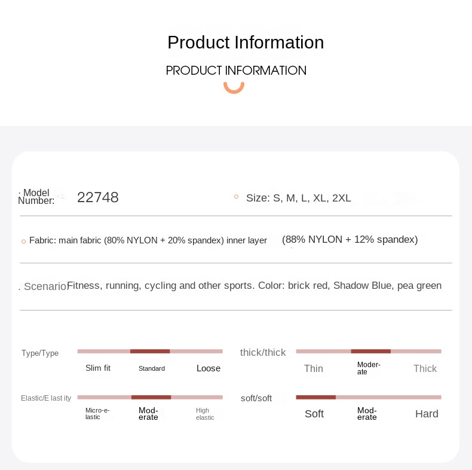The width and height of the screenshot is (472, 470).
Task: Click the Soft softness label
Action: (314, 414)
